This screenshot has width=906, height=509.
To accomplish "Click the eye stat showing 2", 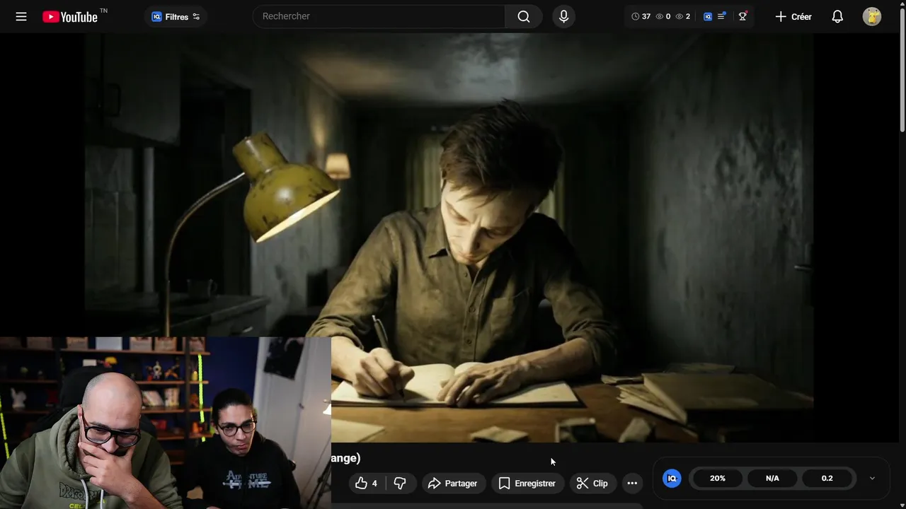I will [683, 16].
